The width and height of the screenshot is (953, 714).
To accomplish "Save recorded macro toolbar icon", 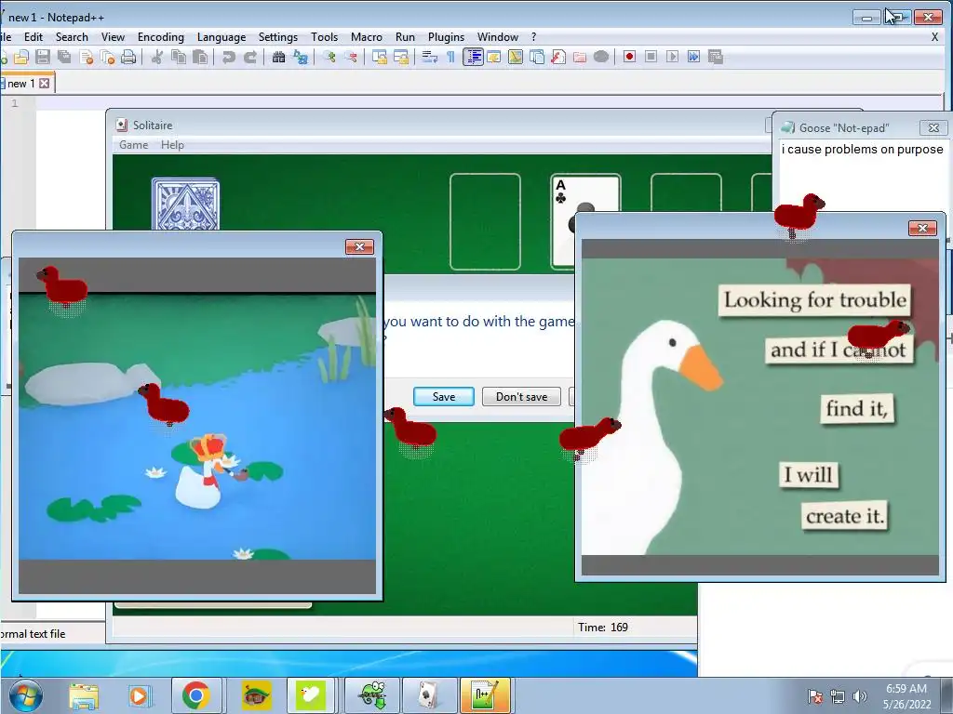I will point(716,57).
